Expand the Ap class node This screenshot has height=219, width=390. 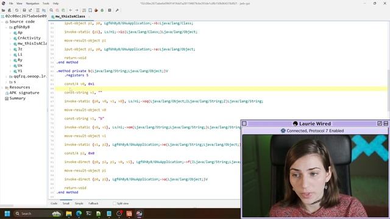(11, 32)
